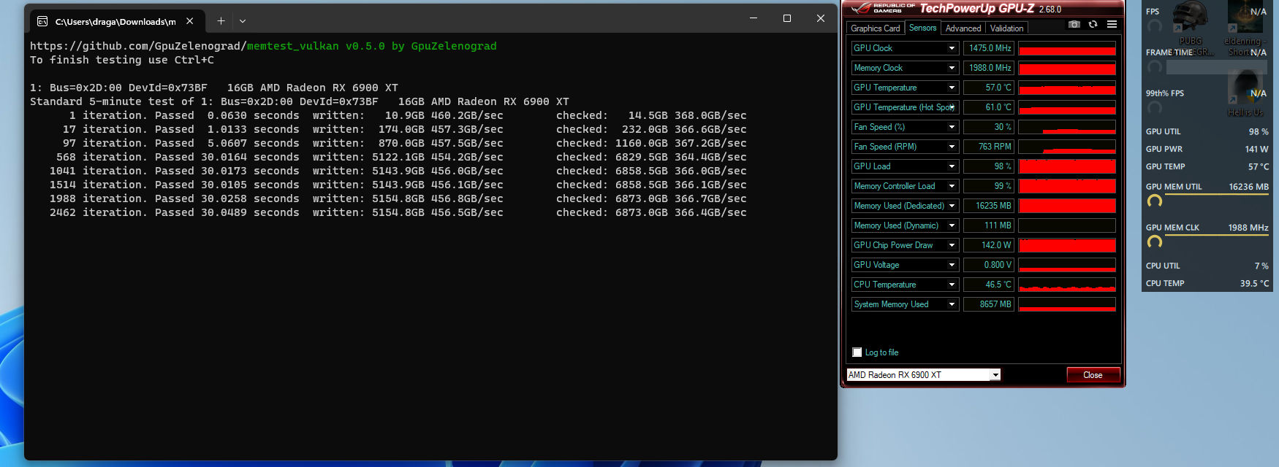Viewport: 1279px width, 467px height.
Task: Click the GPU Voltage value 0.800 V
Action: [989, 265]
